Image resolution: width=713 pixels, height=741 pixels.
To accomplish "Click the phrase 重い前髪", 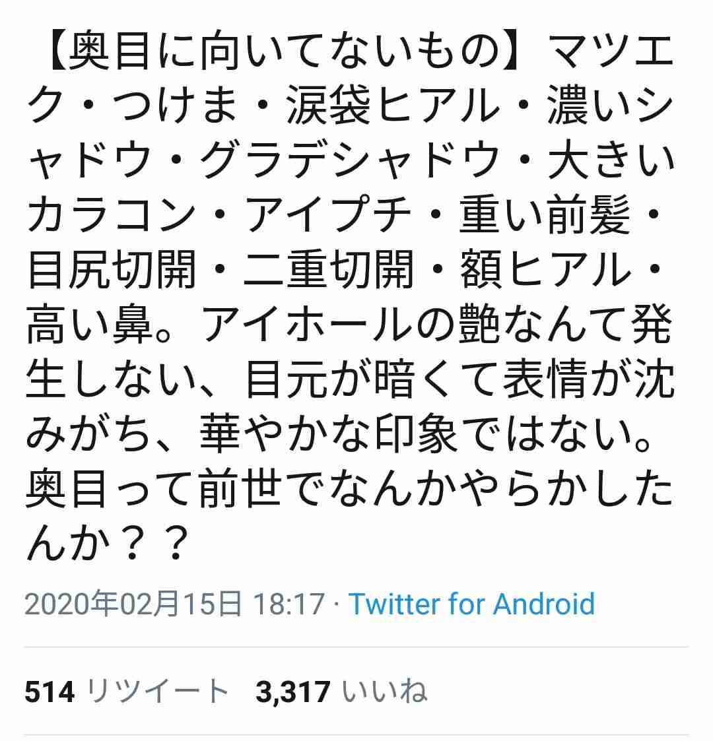I will 545,214.
